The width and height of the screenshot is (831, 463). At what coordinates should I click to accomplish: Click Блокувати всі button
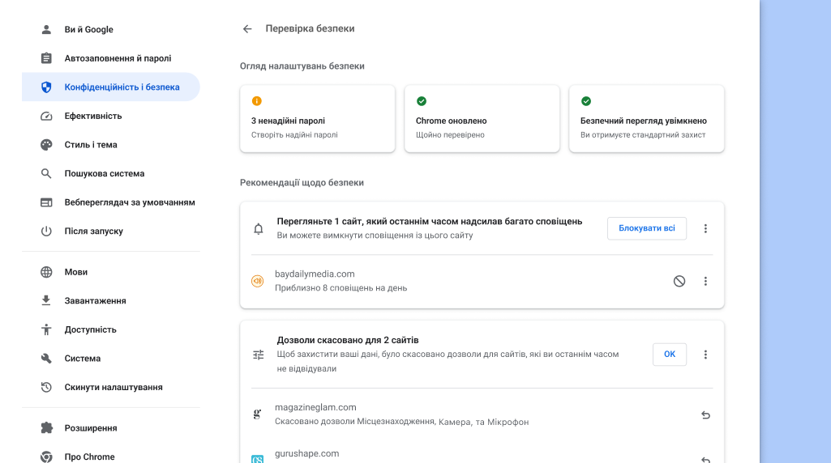(647, 228)
